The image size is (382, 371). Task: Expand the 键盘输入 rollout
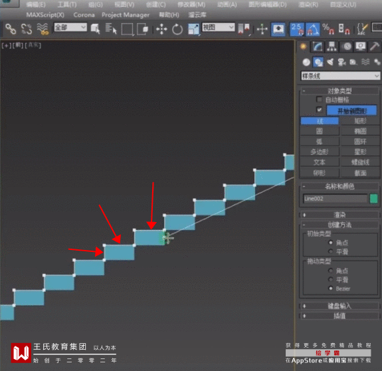pos(339,306)
